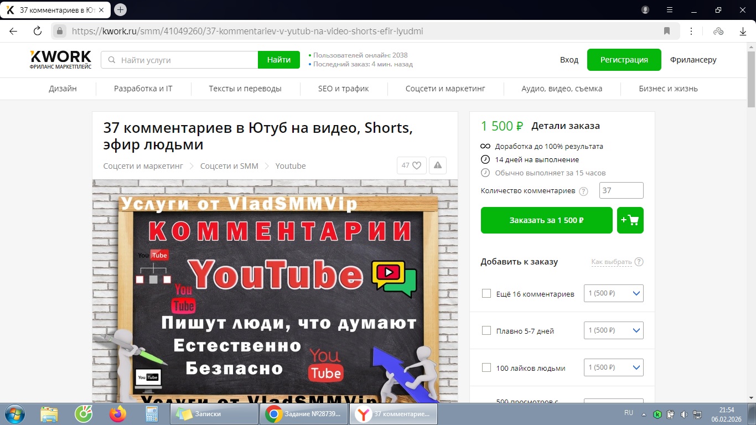
Task: Click the Kwork logo
Action: coord(61,59)
